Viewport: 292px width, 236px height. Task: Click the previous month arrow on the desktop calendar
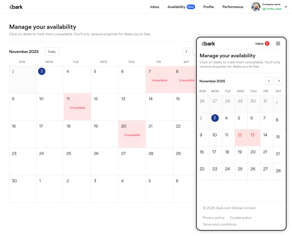[186, 52]
